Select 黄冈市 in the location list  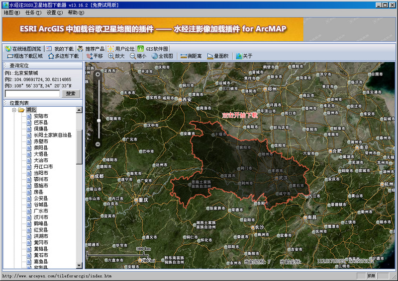point(41,242)
